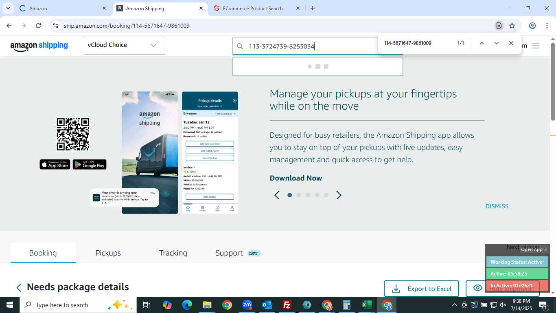Expand the tab search dropdown arrow
Screen dimensions: 556x313
pyautogui.click(x=8, y=8)
